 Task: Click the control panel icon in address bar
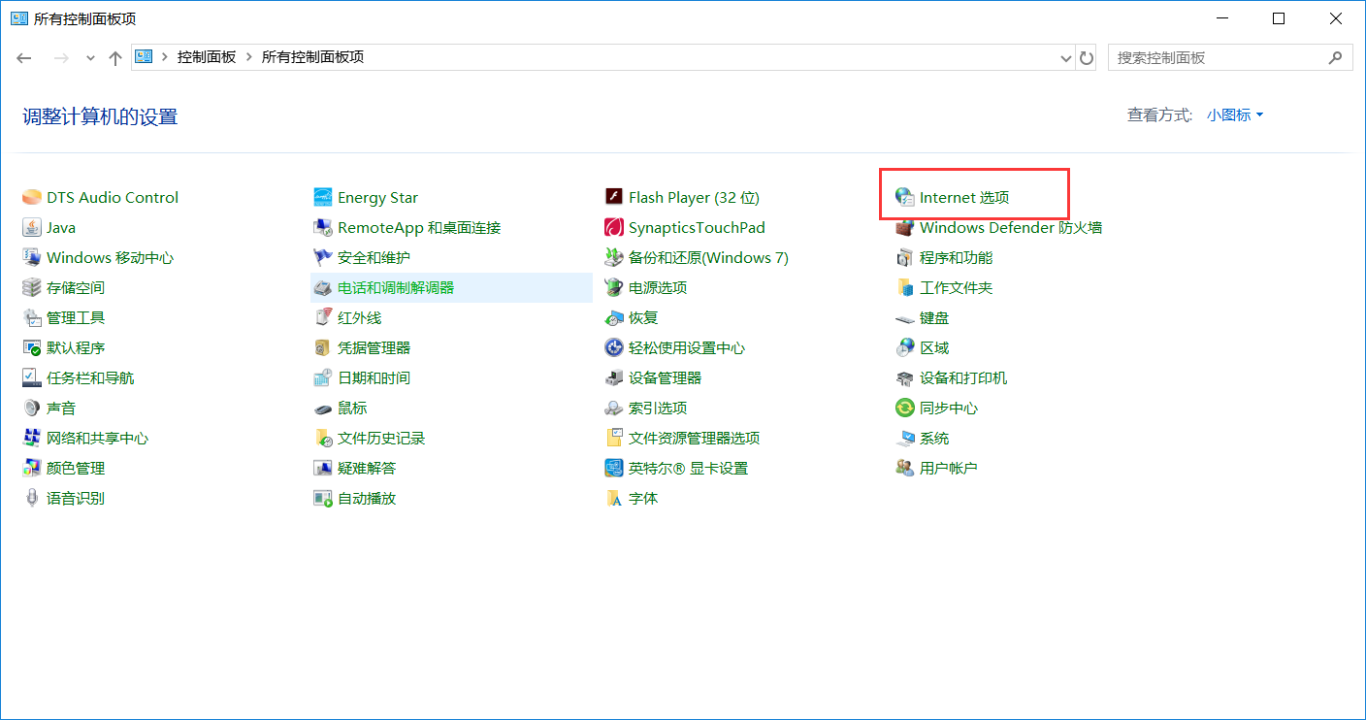click(x=145, y=57)
